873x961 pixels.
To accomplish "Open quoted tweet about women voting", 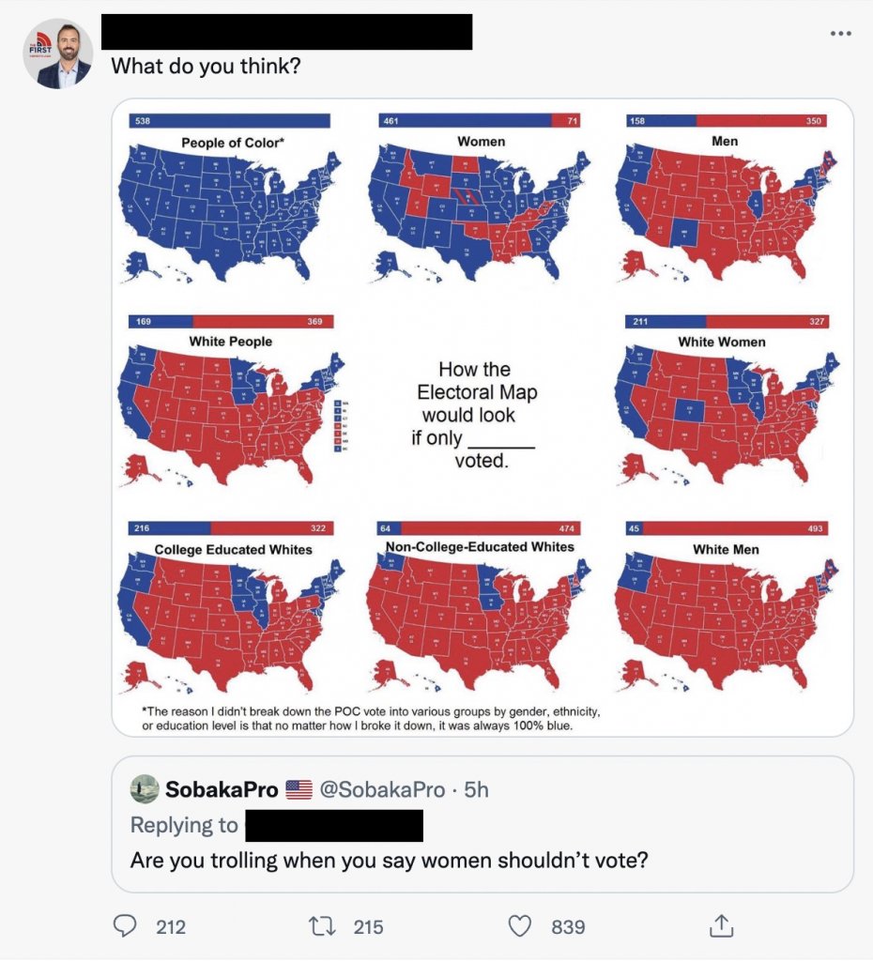I will (482, 824).
